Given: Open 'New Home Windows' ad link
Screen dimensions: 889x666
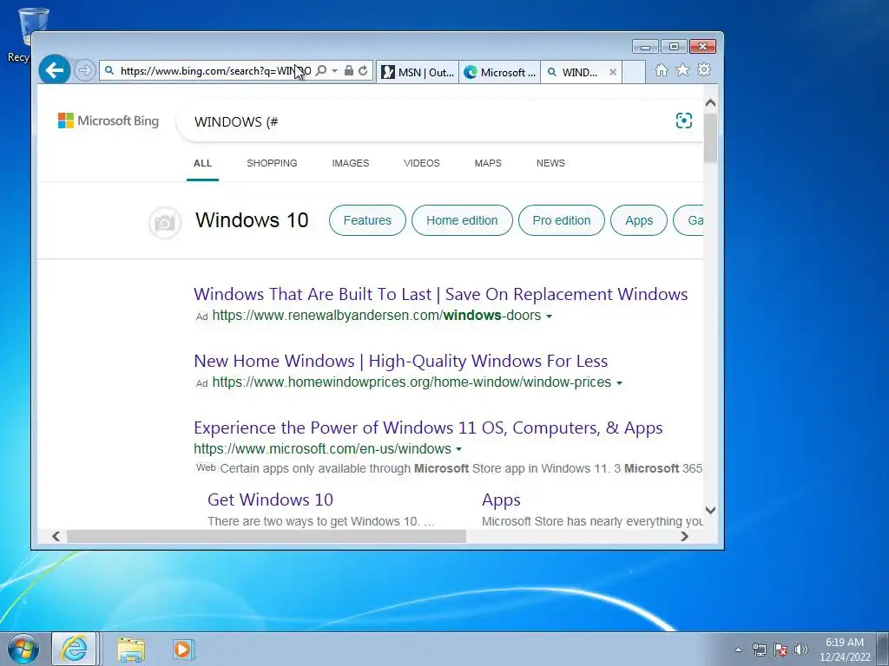Looking at the screenshot, I should [401, 362].
